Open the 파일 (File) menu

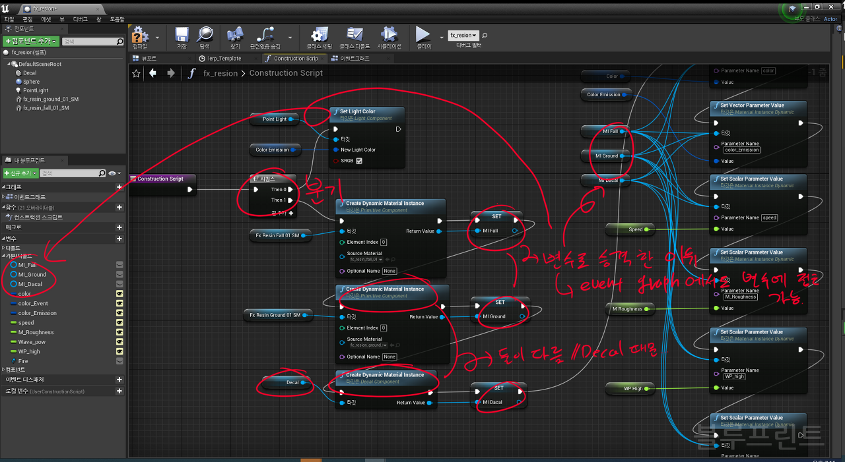click(x=9, y=19)
